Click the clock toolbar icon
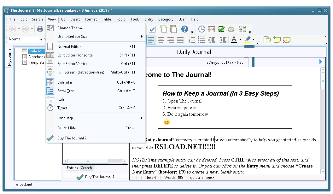 [202, 29]
